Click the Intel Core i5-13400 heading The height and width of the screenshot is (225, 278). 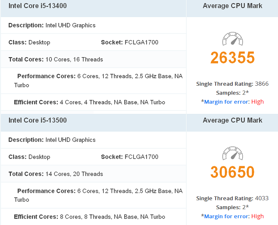[x=38, y=6]
